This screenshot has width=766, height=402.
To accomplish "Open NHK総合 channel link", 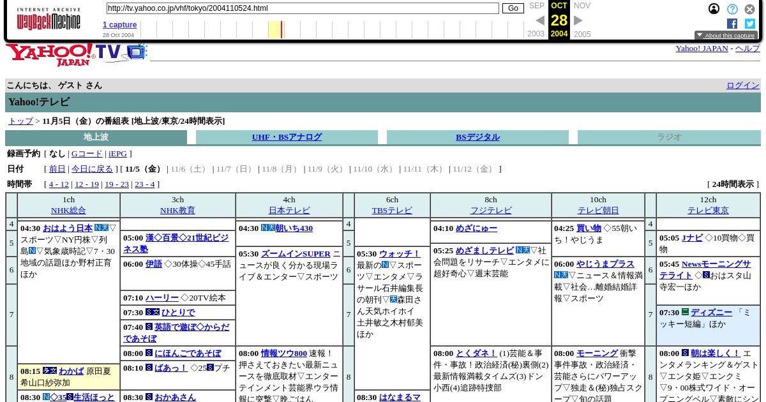I will coord(68,211).
